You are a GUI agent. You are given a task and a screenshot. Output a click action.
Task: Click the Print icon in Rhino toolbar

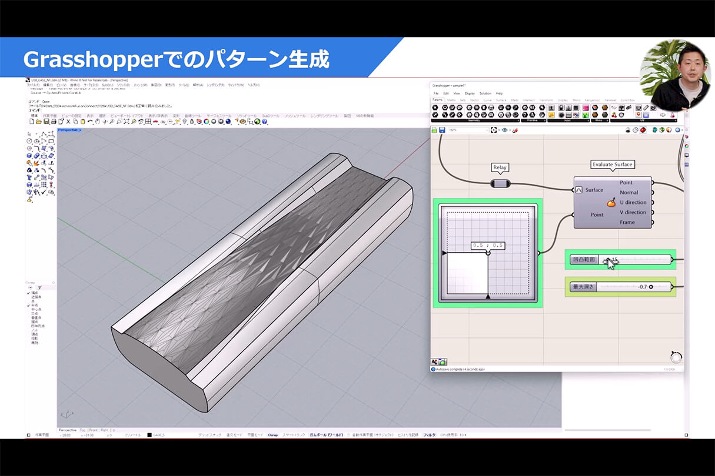54,121
